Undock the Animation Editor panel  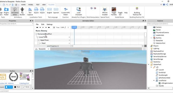[x=143, y=21]
